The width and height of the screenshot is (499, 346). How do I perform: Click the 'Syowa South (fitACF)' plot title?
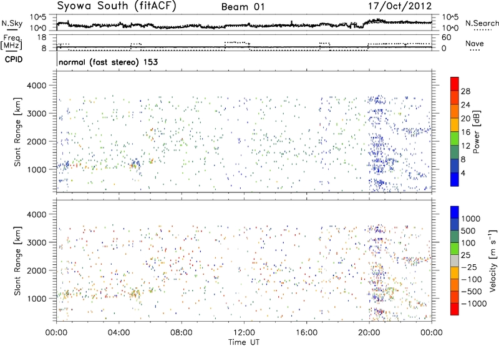click(116, 6)
